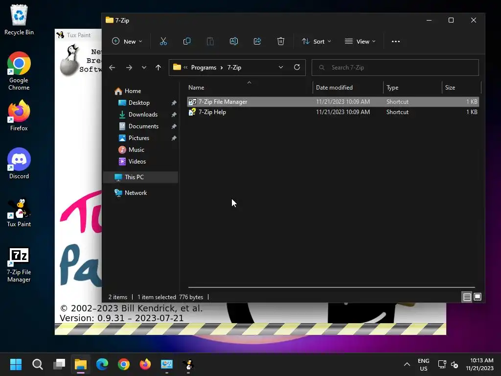Open the Windows Start menu

16,364
